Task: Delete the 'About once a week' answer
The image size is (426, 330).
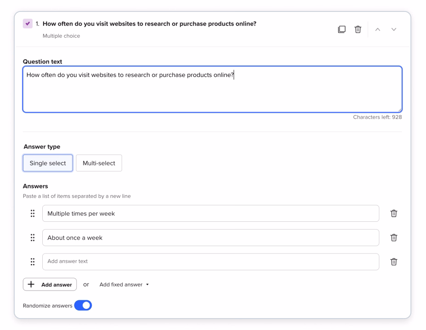Action: pos(394,237)
